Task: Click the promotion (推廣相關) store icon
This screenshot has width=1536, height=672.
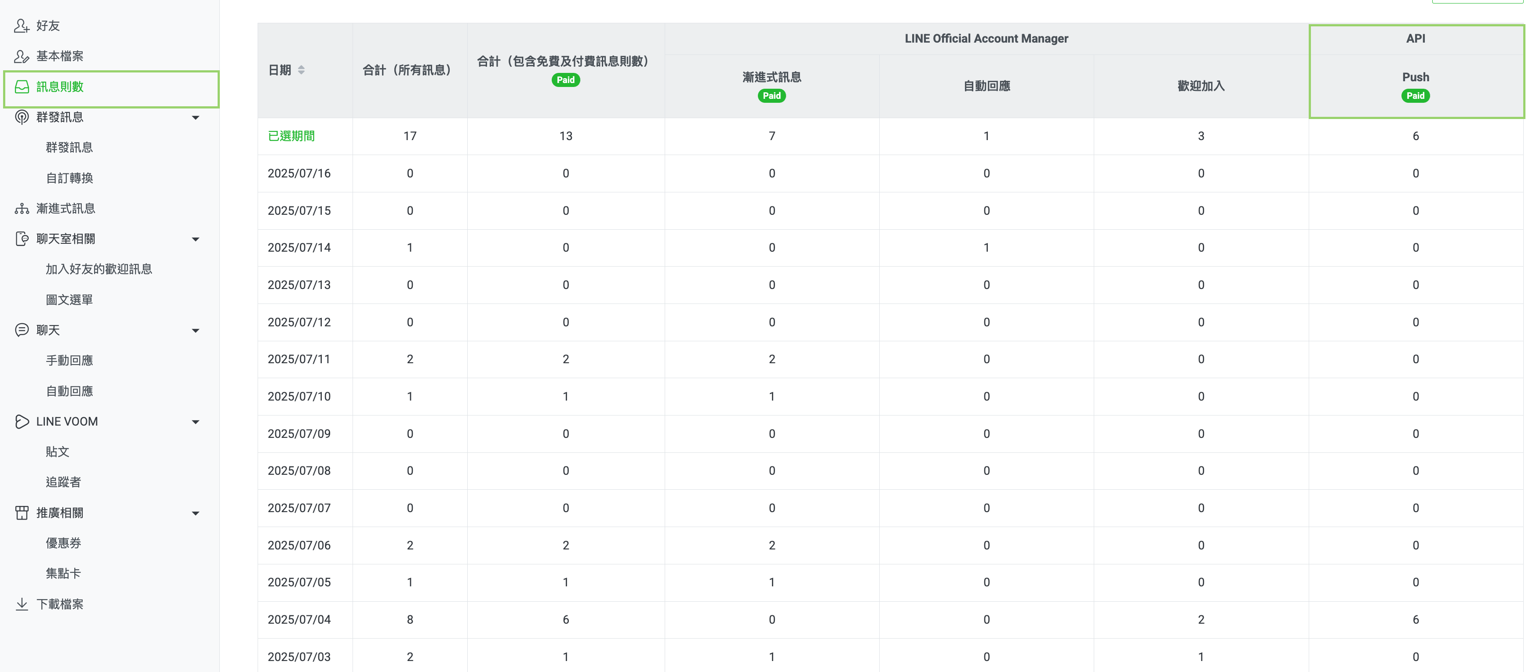Action: tap(22, 513)
